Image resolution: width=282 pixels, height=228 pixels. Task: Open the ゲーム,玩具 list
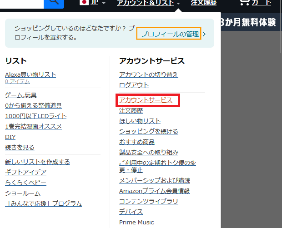[x=20, y=95]
